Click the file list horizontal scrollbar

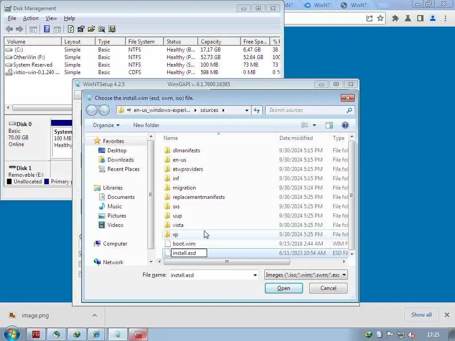coord(227,262)
